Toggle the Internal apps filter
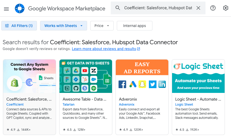The height and width of the screenshot is (140, 231). (x=135, y=26)
